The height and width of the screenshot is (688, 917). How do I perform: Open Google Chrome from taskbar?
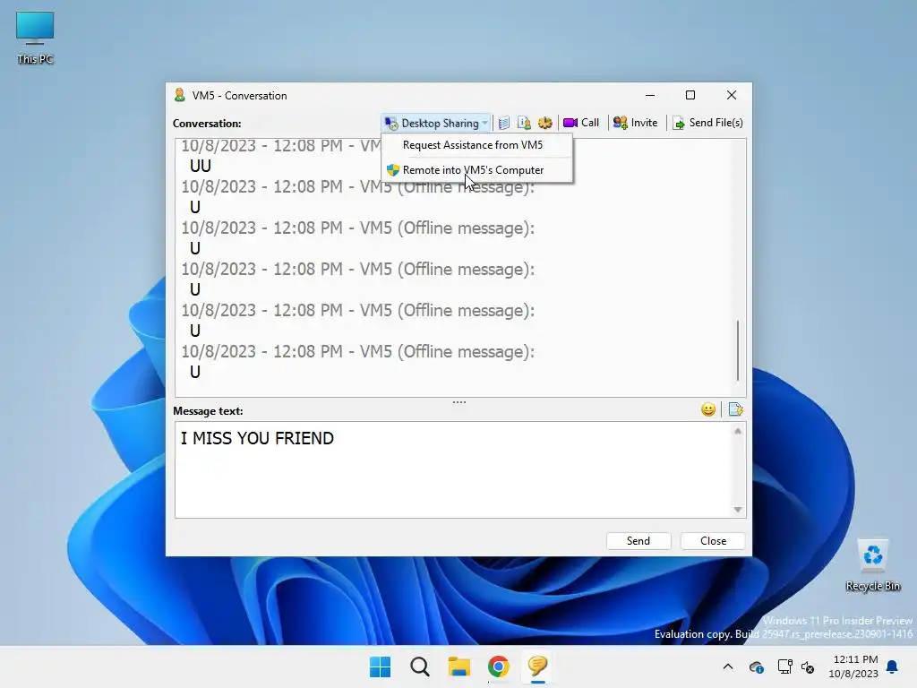click(x=498, y=666)
